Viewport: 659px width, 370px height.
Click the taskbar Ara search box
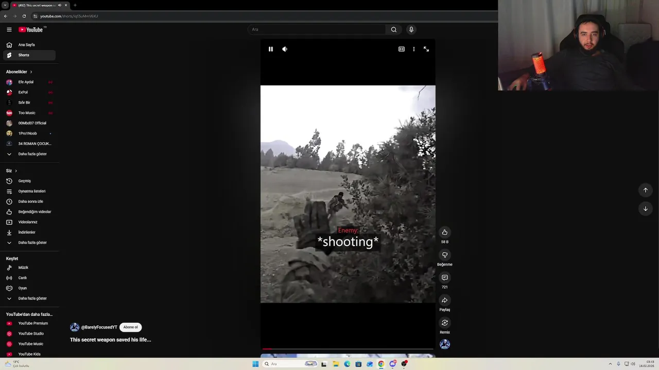pos(291,364)
